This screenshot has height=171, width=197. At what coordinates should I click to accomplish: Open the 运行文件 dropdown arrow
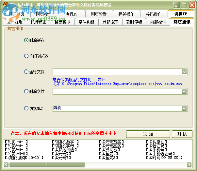(x=184, y=72)
